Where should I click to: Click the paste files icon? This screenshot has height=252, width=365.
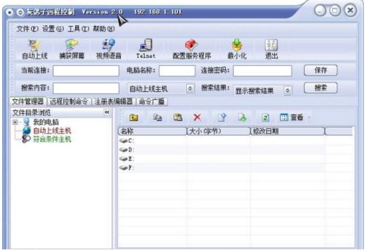pos(178,117)
